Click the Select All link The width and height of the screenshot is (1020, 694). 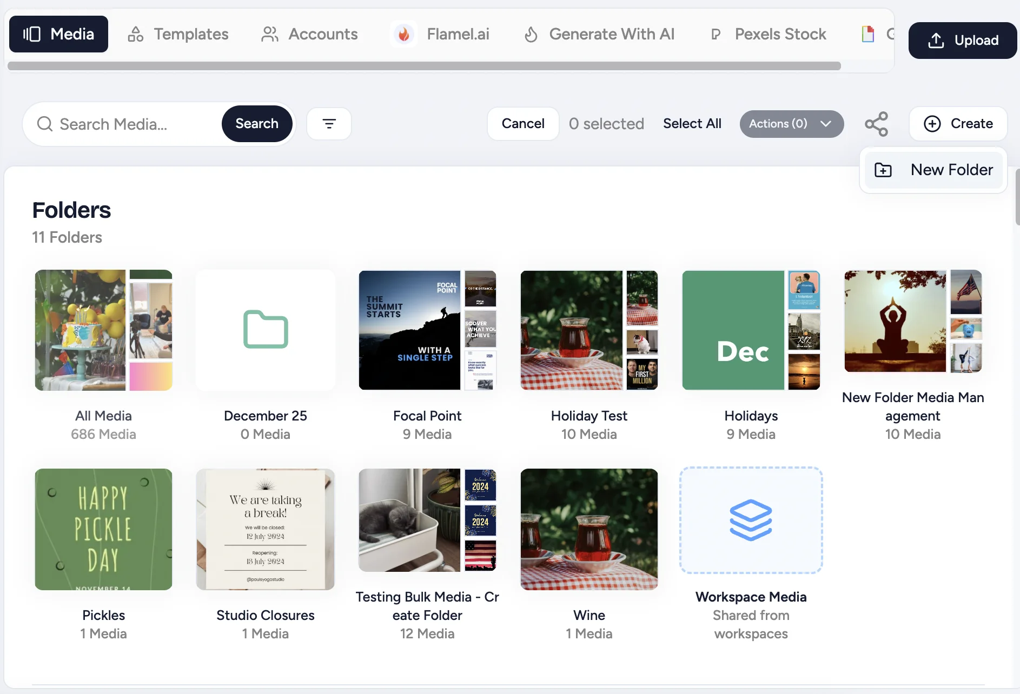pyautogui.click(x=692, y=124)
